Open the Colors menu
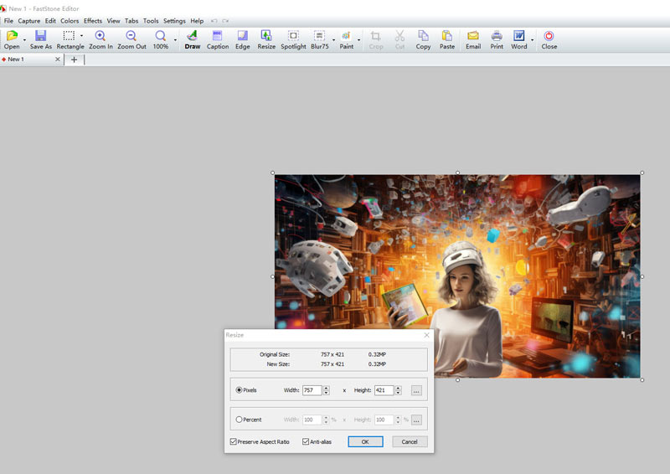Viewport: 670px width, 474px height. pos(70,21)
